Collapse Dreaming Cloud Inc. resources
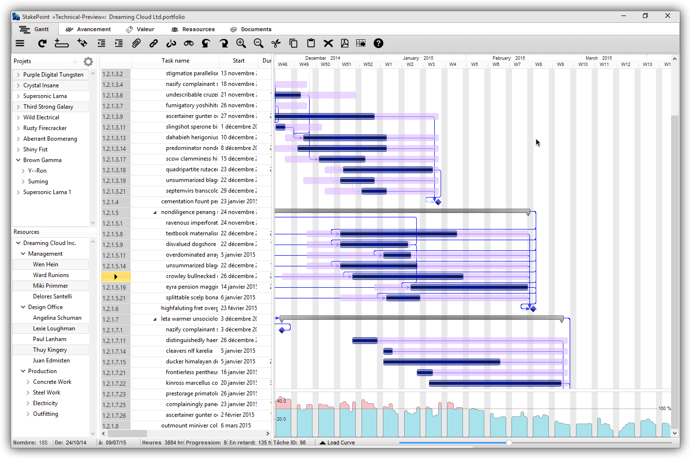This screenshot has width=691, height=459. click(x=18, y=243)
